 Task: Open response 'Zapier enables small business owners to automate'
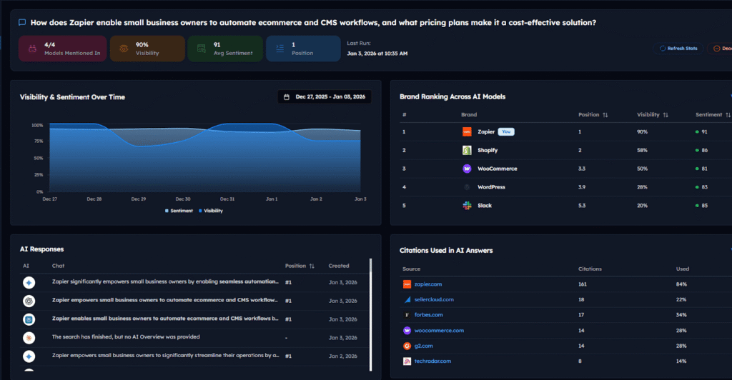tap(165, 319)
